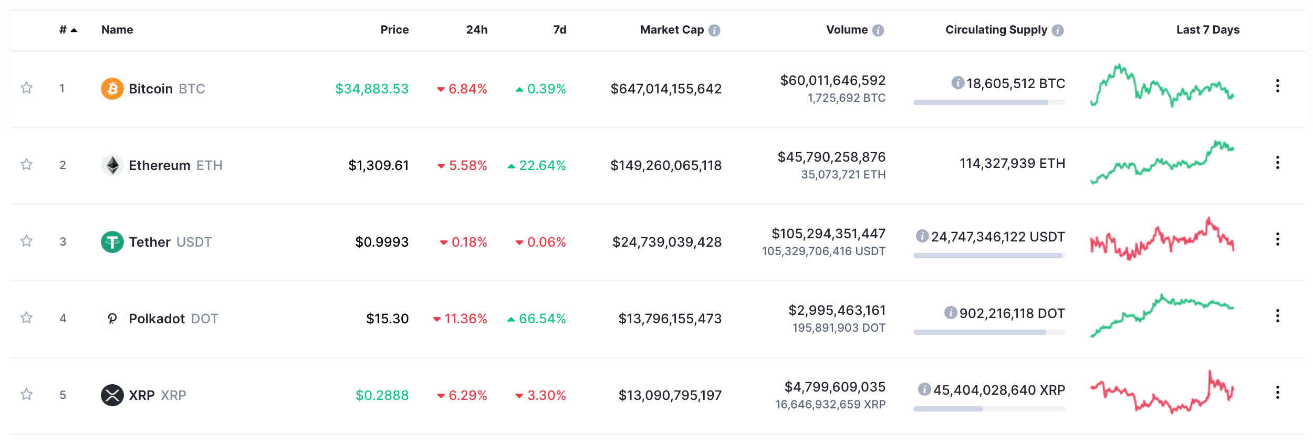
Task: Click the Market Cap info icon
Action: [714, 30]
